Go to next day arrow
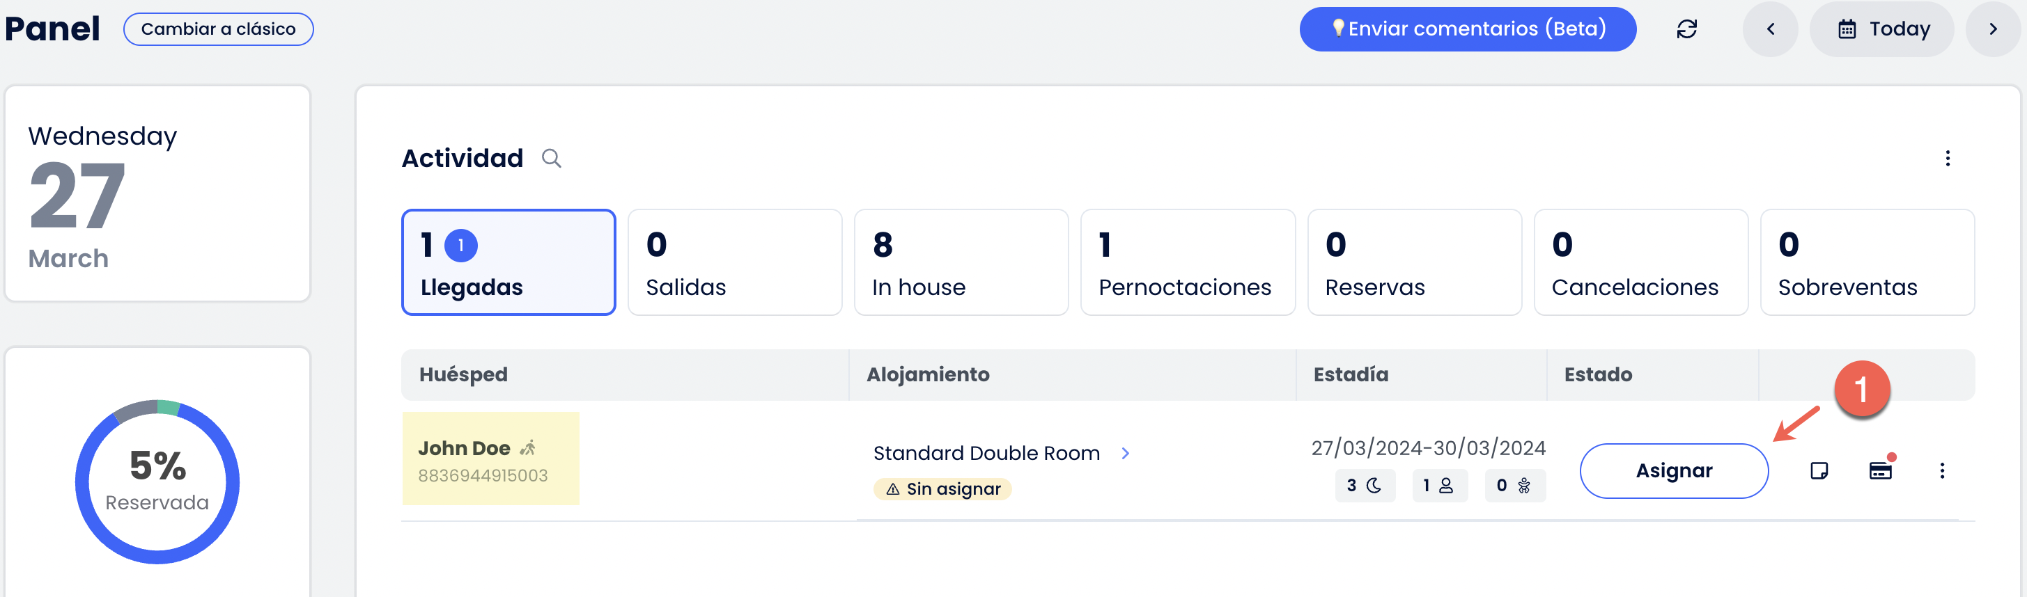 (1992, 29)
